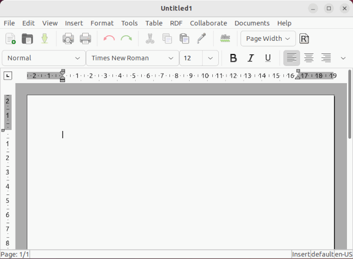The width and height of the screenshot is (353, 259).
Task: Click the right indent marker on ruler
Action: 298,77
